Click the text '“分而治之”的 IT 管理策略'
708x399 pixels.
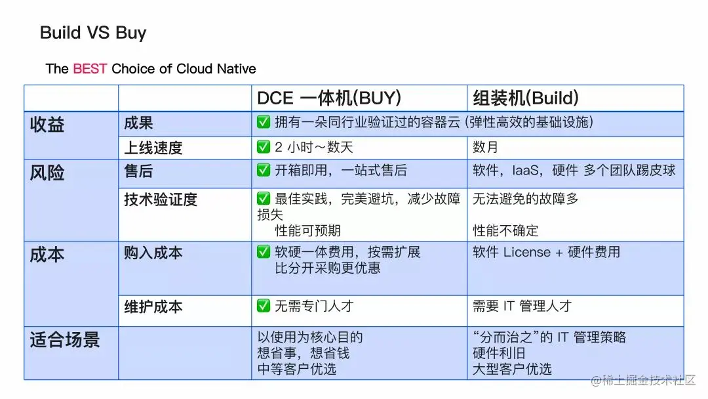tap(549, 337)
